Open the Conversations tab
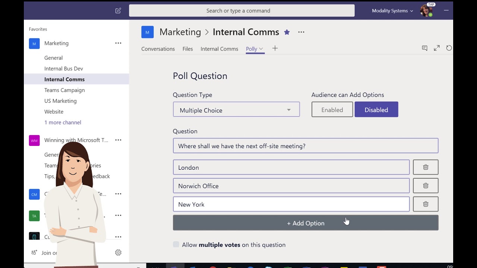Image resolution: width=477 pixels, height=268 pixels. pyautogui.click(x=158, y=49)
